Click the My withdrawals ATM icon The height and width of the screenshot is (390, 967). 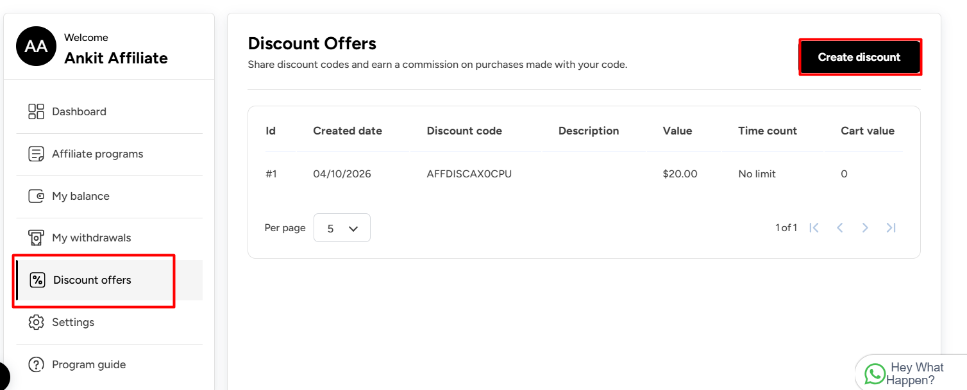click(x=37, y=238)
